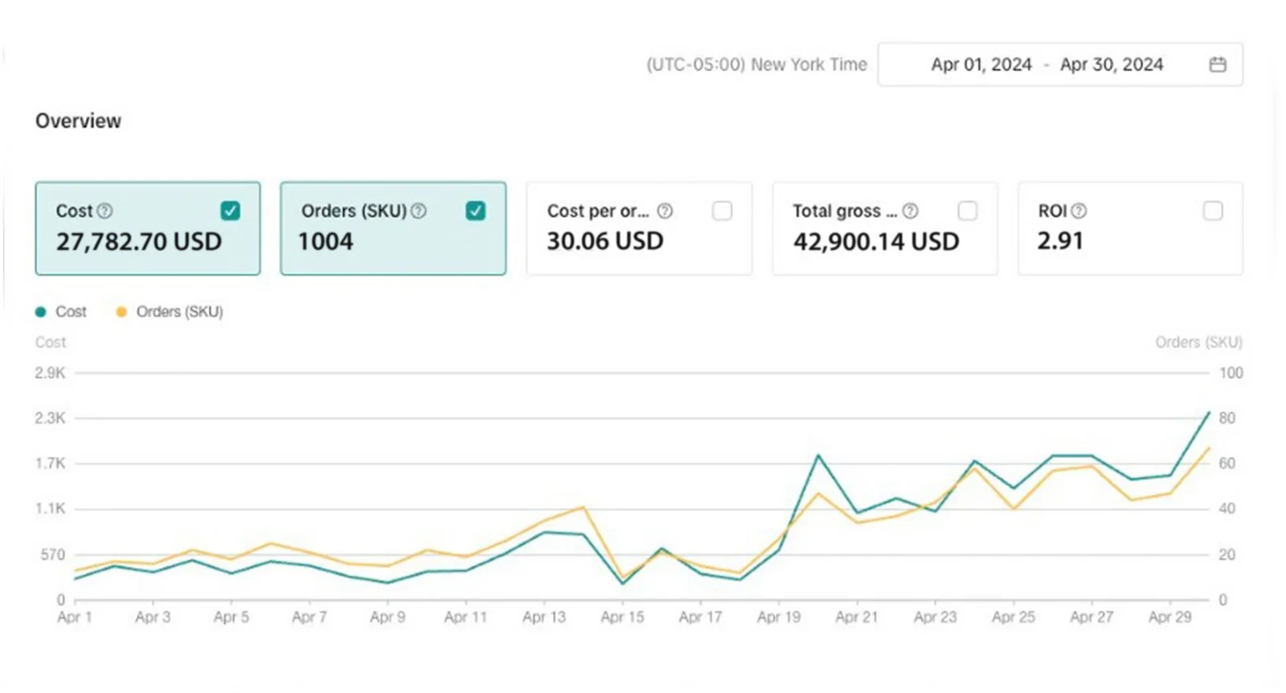Screen dimensions: 1286x693
Task: Click the Overview section heading
Action: point(78,121)
